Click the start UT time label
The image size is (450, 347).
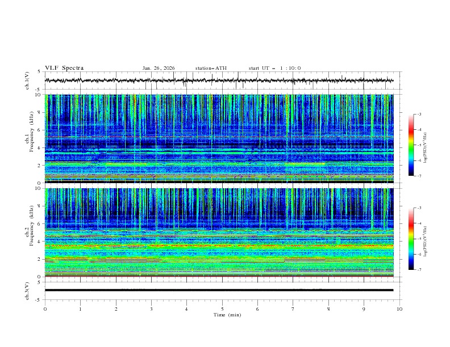click(274, 68)
